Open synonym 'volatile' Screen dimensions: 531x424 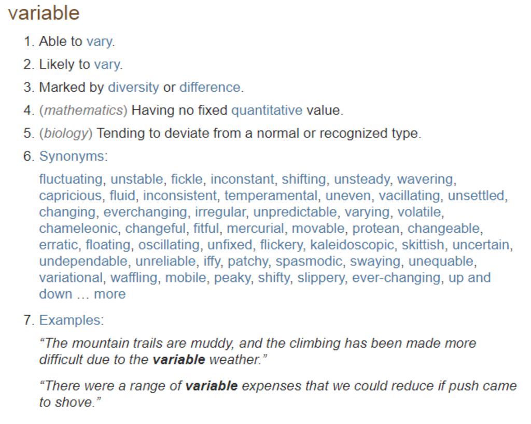(x=419, y=212)
